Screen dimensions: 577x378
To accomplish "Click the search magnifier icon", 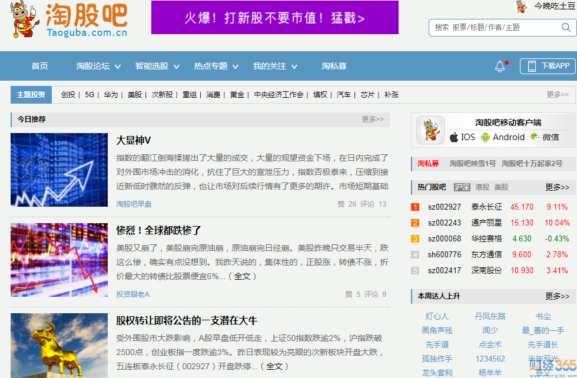I will (566, 27).
